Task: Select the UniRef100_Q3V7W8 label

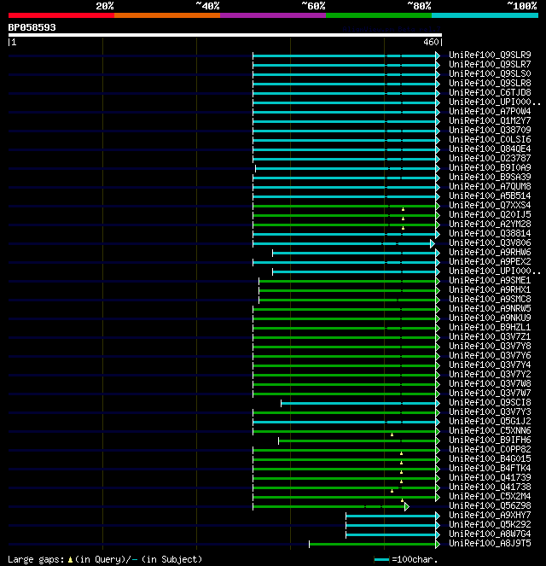Action: click(490, 383)
